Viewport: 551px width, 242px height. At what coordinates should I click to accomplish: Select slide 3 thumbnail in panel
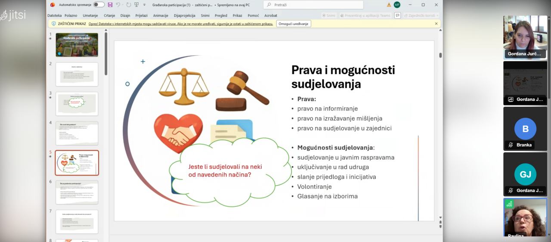[x=77, y=104]
